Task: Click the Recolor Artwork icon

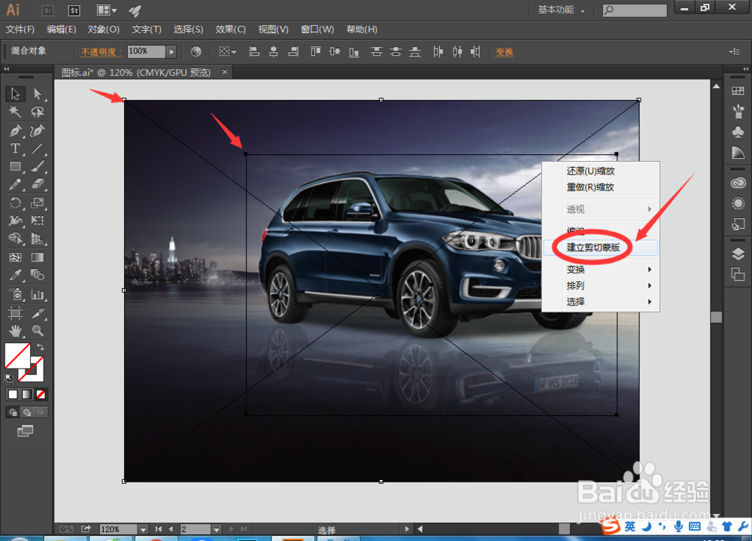Action: (196, 51)
